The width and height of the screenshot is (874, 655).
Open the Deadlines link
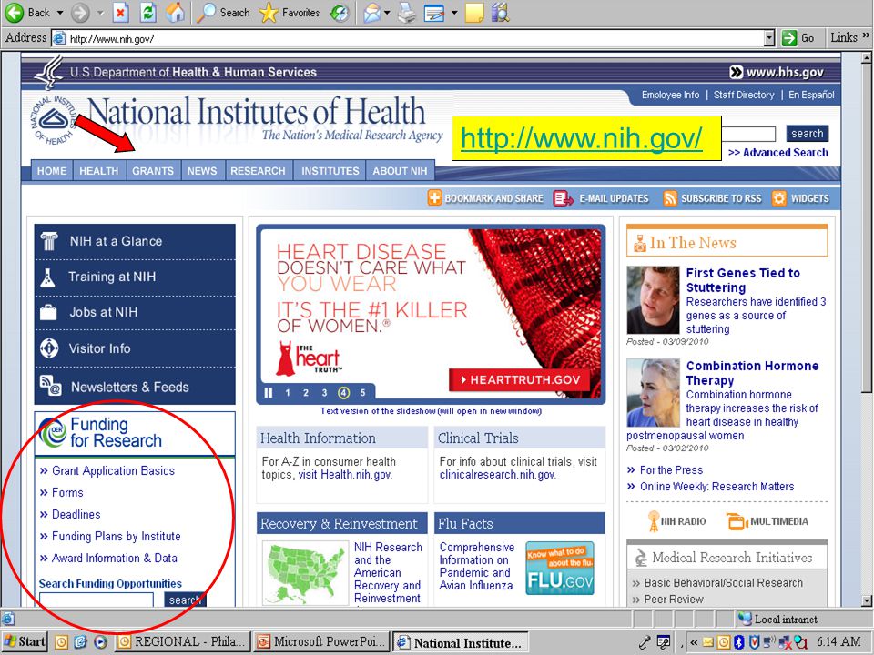pyautogui.click(x=76, y=514)
